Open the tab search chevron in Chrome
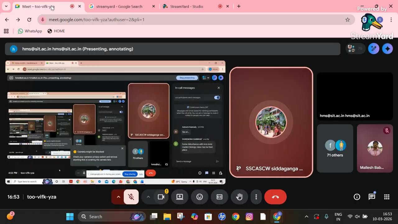Image resolution: width=398 pixels, height=224 pixels. [x=6, y=6]
